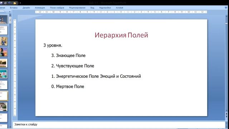Viewport: 229px width, 129px height.
Task: Select the second slide thumbnail
Action: coord(4,30)
